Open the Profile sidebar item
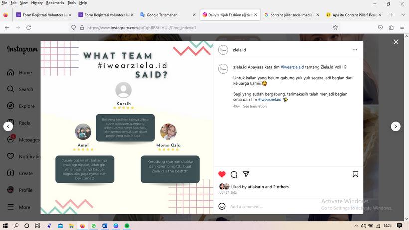409x230 pixels. coord(20,190)
